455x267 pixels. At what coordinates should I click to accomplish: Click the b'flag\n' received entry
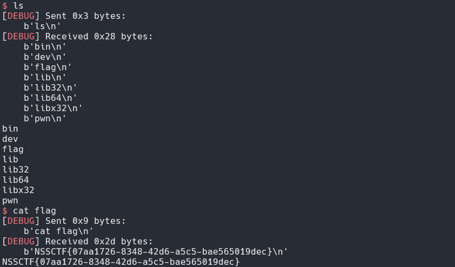48,67
